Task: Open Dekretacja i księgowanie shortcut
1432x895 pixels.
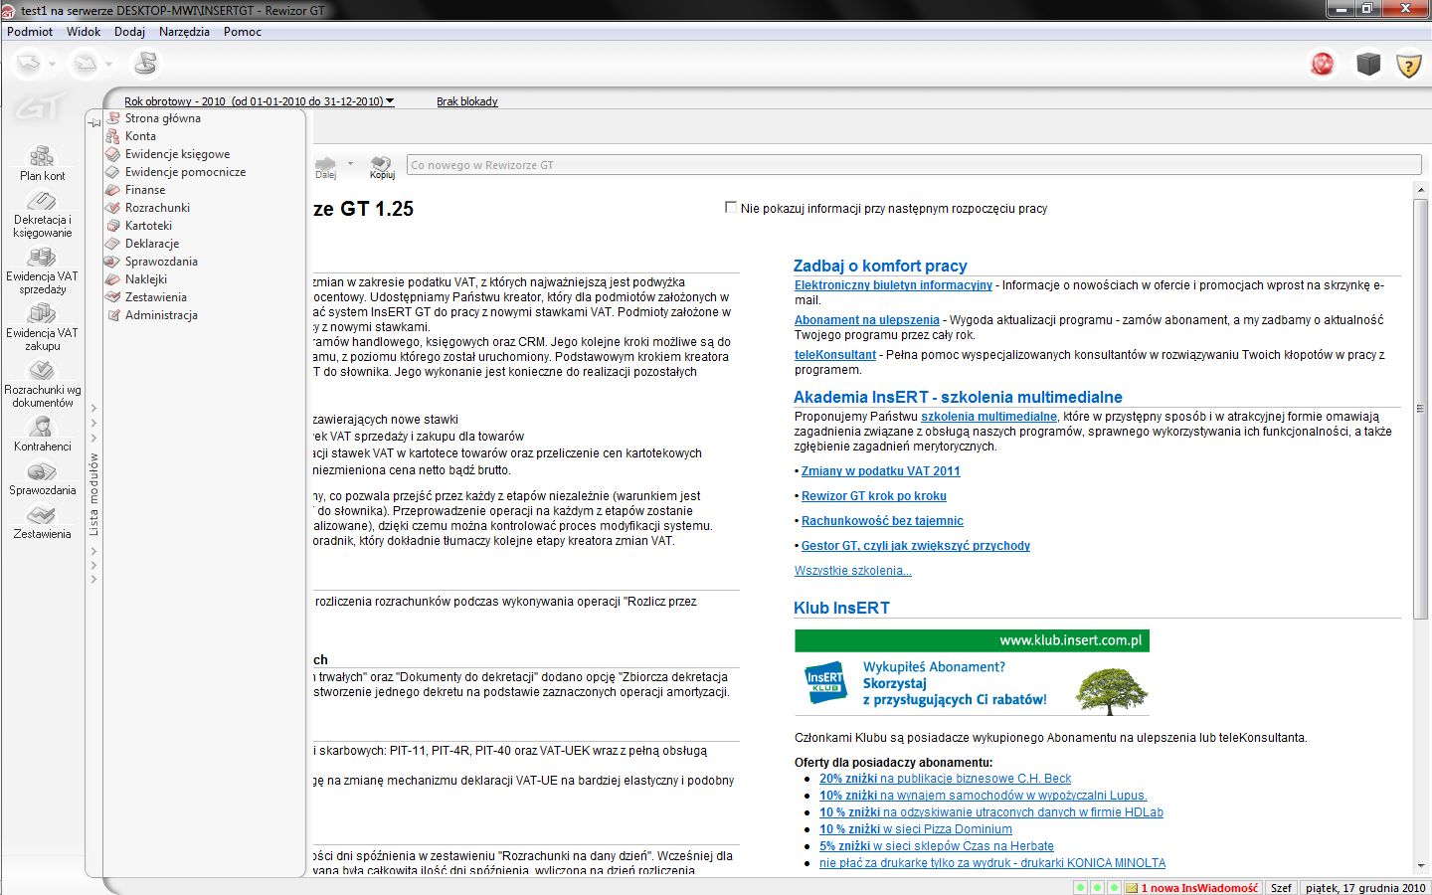Action: (42, 215)
